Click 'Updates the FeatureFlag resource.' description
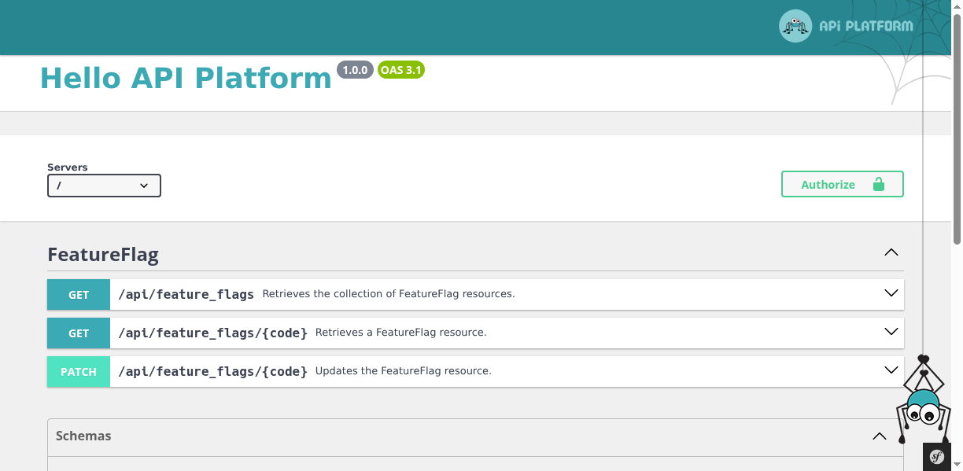This screenshot has height=471, width=963. click(404, 371)
